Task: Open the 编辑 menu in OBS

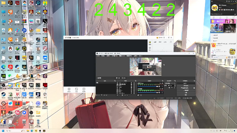Action: pos(103,56)
